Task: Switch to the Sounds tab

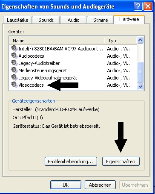Action: tap(46, 20)
